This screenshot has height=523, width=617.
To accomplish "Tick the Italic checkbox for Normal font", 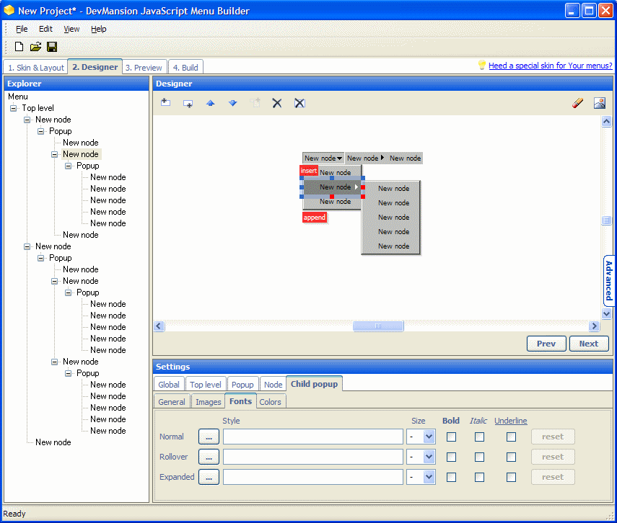I will pos(479,437).
